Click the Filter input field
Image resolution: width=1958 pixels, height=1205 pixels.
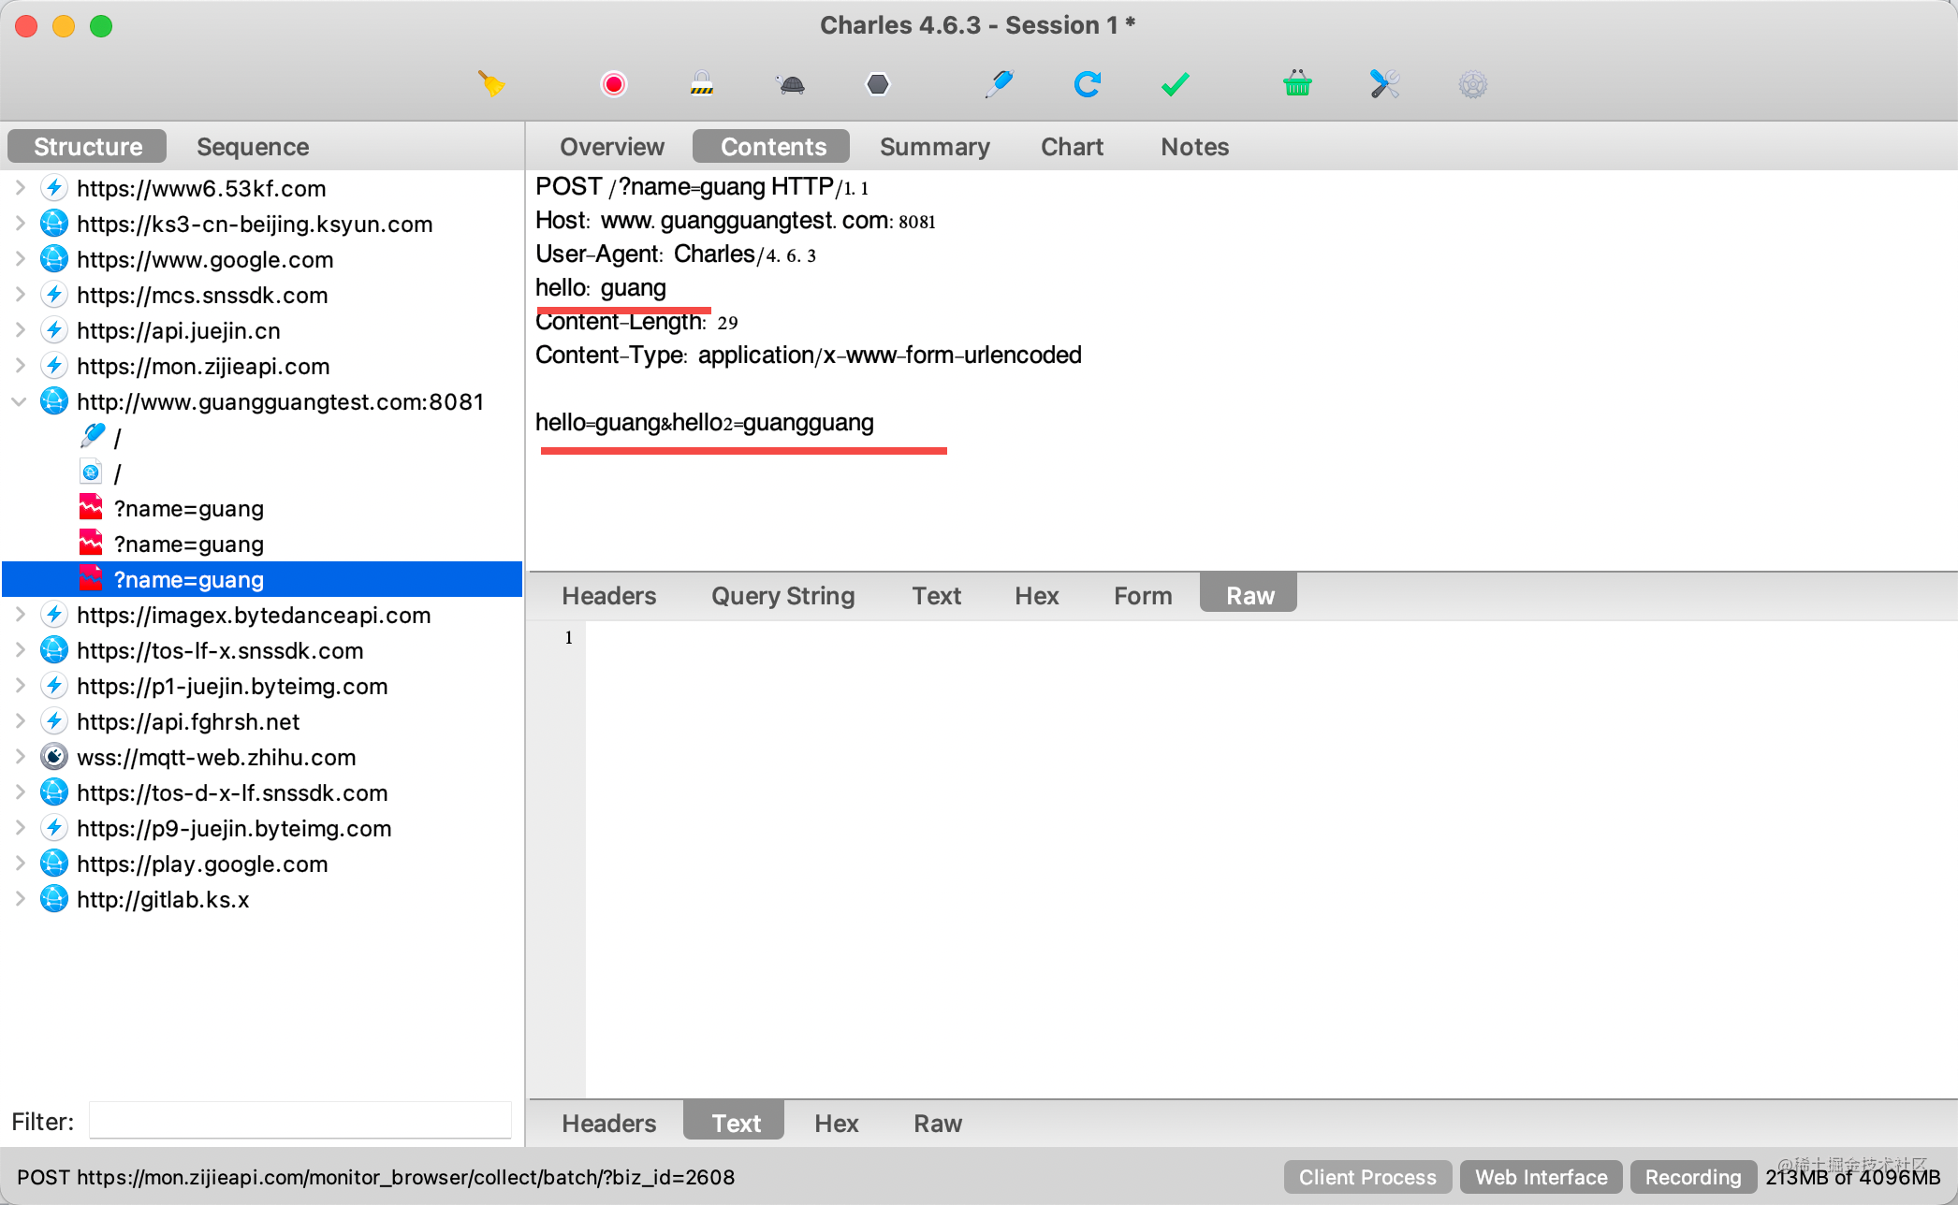300,1121
